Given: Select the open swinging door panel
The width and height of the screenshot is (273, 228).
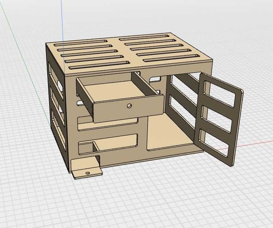Looking at the screenshot, I should pyautogui.click(x=219, y=119).
